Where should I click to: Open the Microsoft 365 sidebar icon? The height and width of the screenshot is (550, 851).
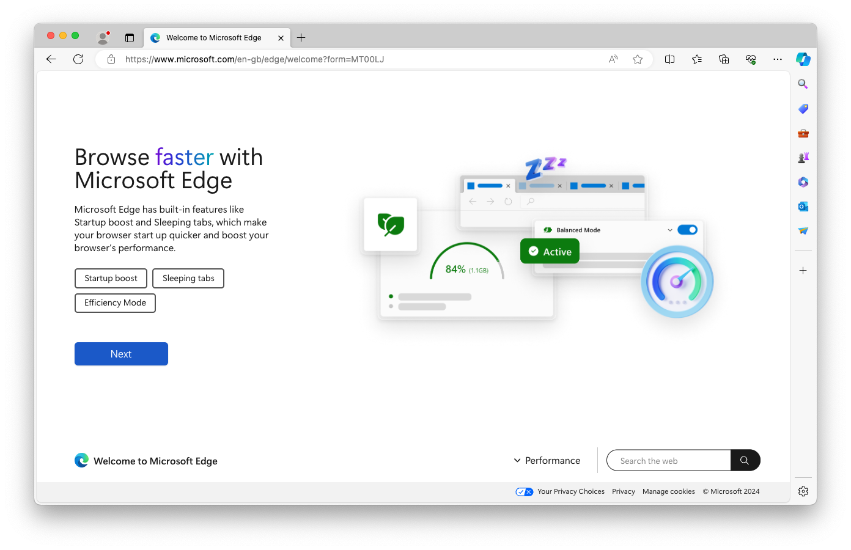coord(803,182)
